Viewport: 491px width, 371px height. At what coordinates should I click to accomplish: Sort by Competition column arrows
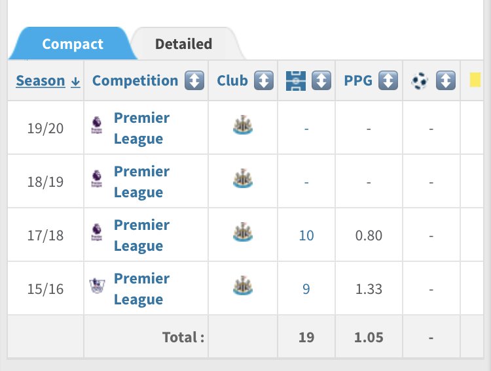click(194, 81)
